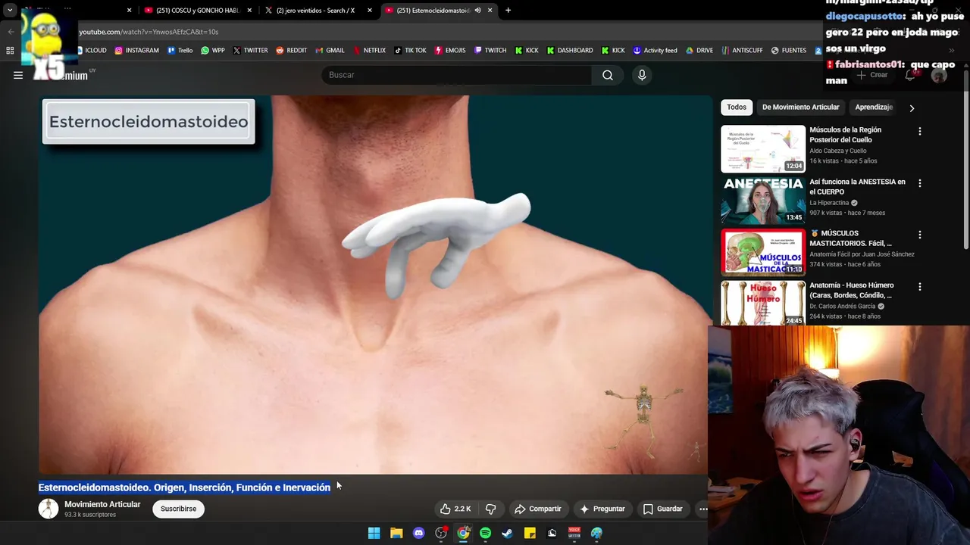Open a new browser tab
This screenshot has height=545, width=970.
(508, 11)
